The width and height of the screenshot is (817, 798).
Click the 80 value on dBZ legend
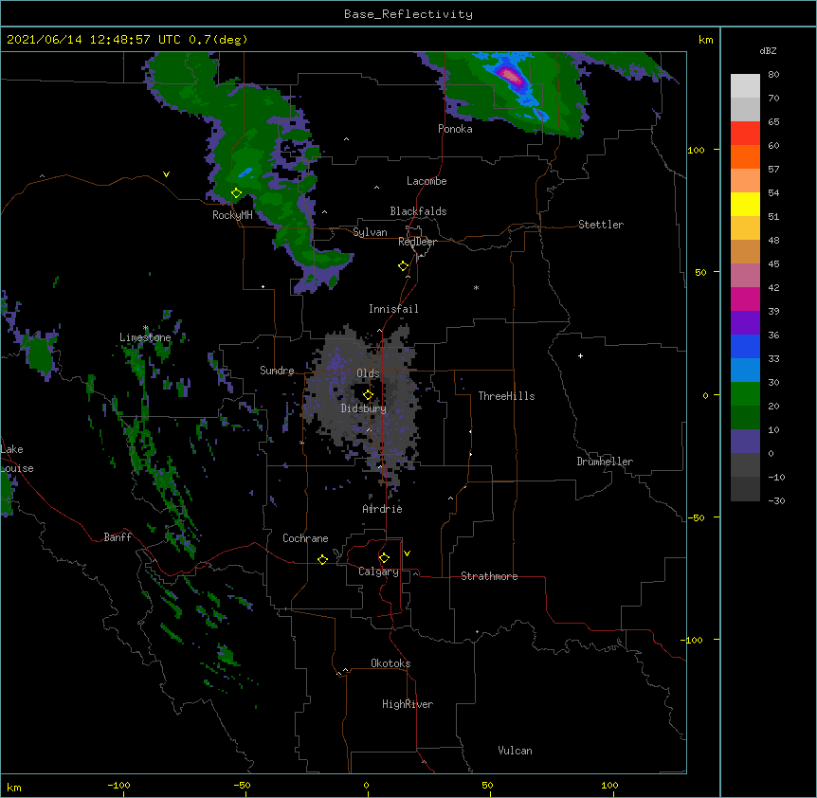pyautogui.click(x=773, y=75)
